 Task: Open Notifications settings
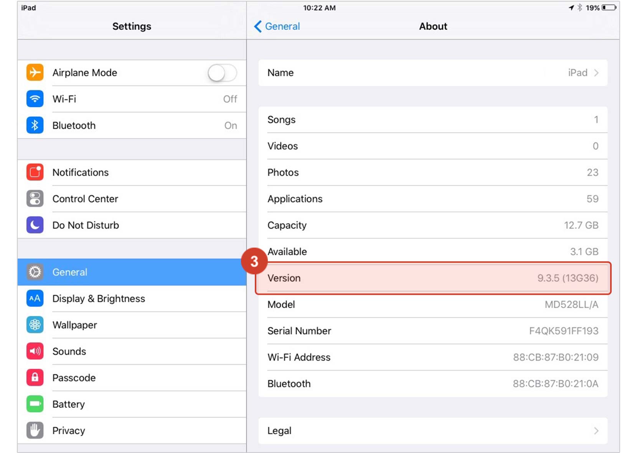pos(132,172)
